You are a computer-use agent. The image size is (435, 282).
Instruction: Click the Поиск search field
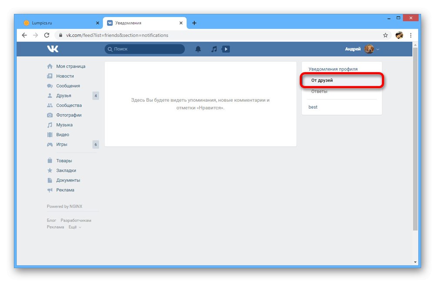[x=144, y=49]
